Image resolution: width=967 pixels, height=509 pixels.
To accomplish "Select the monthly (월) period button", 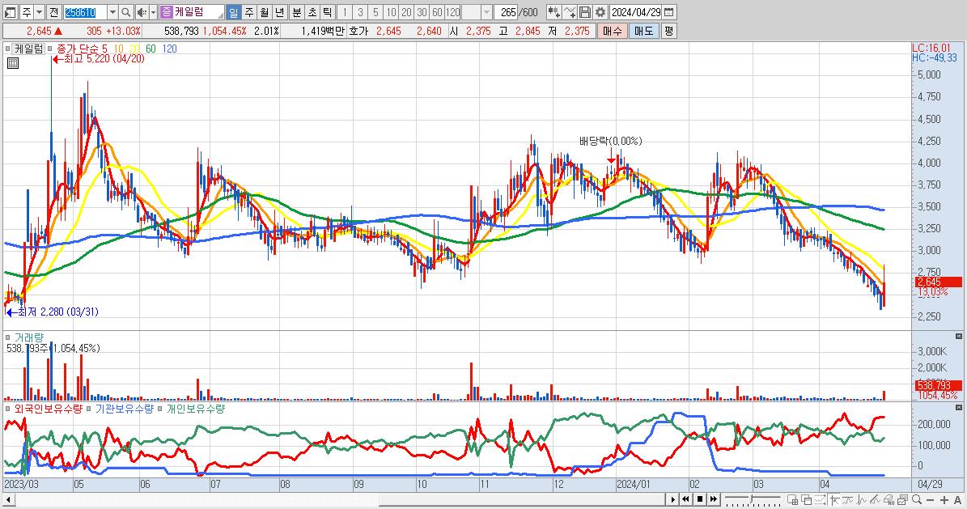I will coord(264,11).
